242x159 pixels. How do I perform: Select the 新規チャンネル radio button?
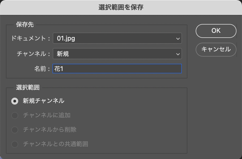point(15,101)
